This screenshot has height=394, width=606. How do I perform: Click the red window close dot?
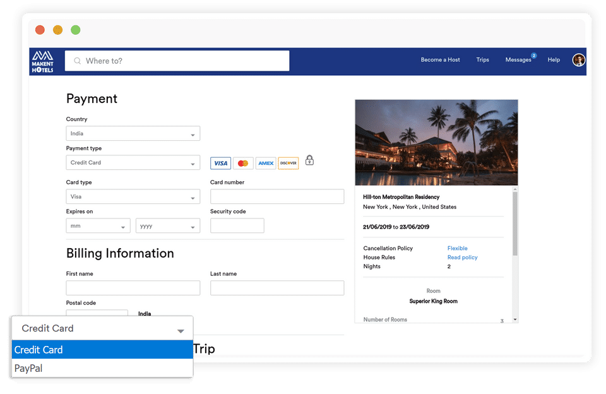[x=40, y=30]
